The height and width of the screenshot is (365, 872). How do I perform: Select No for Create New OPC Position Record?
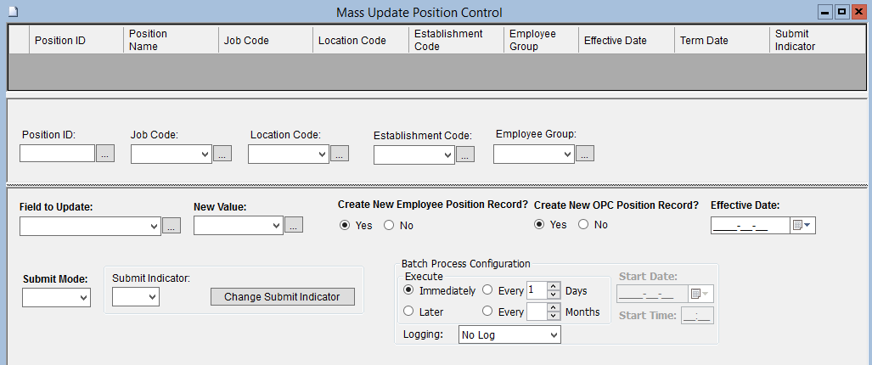[583, 225]
